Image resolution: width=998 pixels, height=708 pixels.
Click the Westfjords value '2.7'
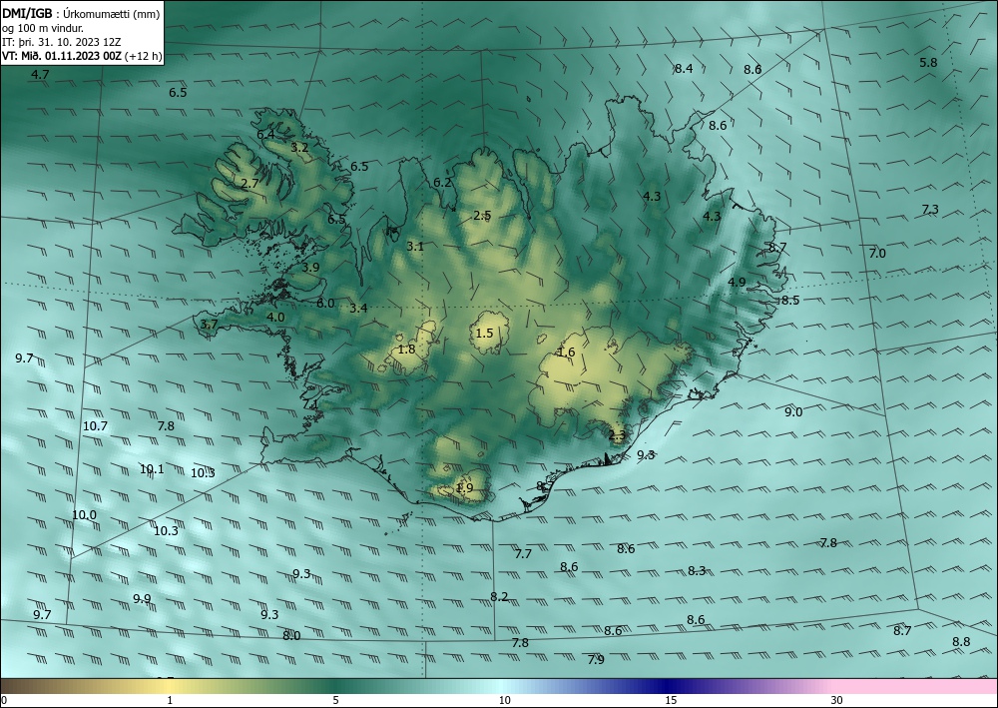click(x=250, y=184)
